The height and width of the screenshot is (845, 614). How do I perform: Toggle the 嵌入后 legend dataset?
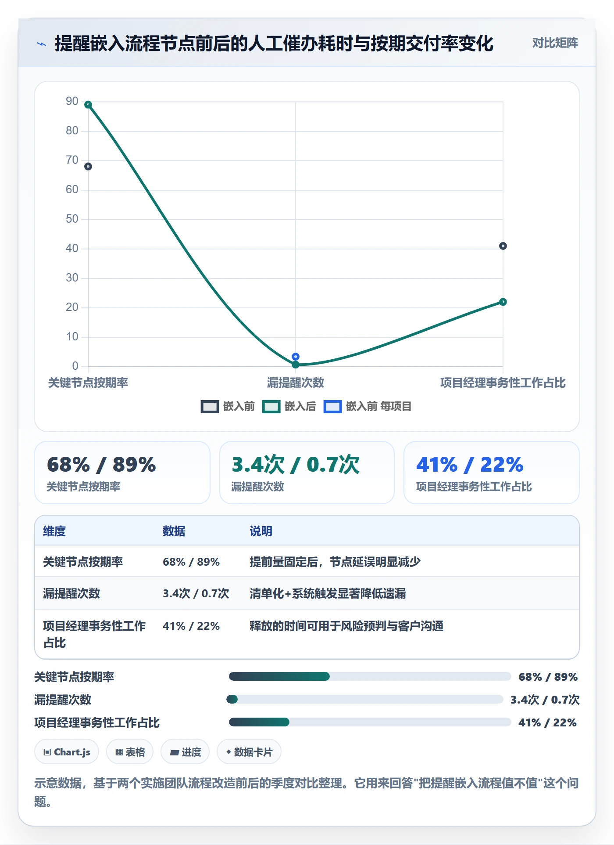tap(289, 407)
